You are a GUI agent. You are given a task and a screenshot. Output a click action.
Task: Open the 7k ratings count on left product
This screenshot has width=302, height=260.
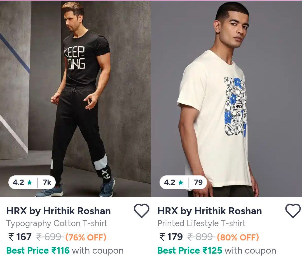pos(47,183)
